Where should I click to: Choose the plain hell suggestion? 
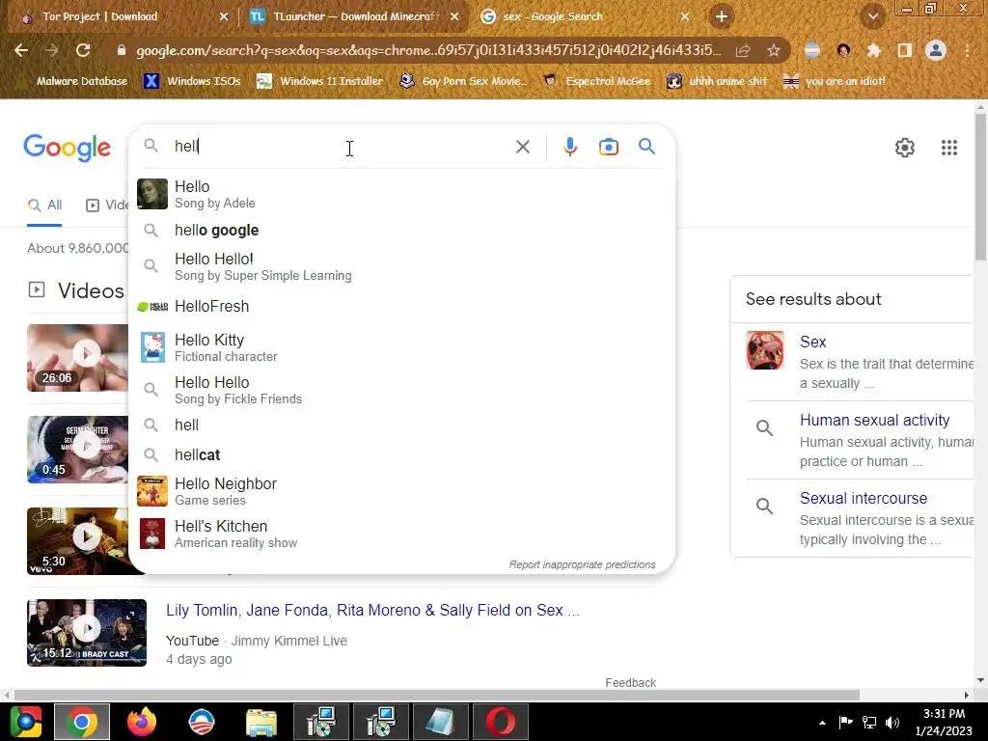click(401, 425)
